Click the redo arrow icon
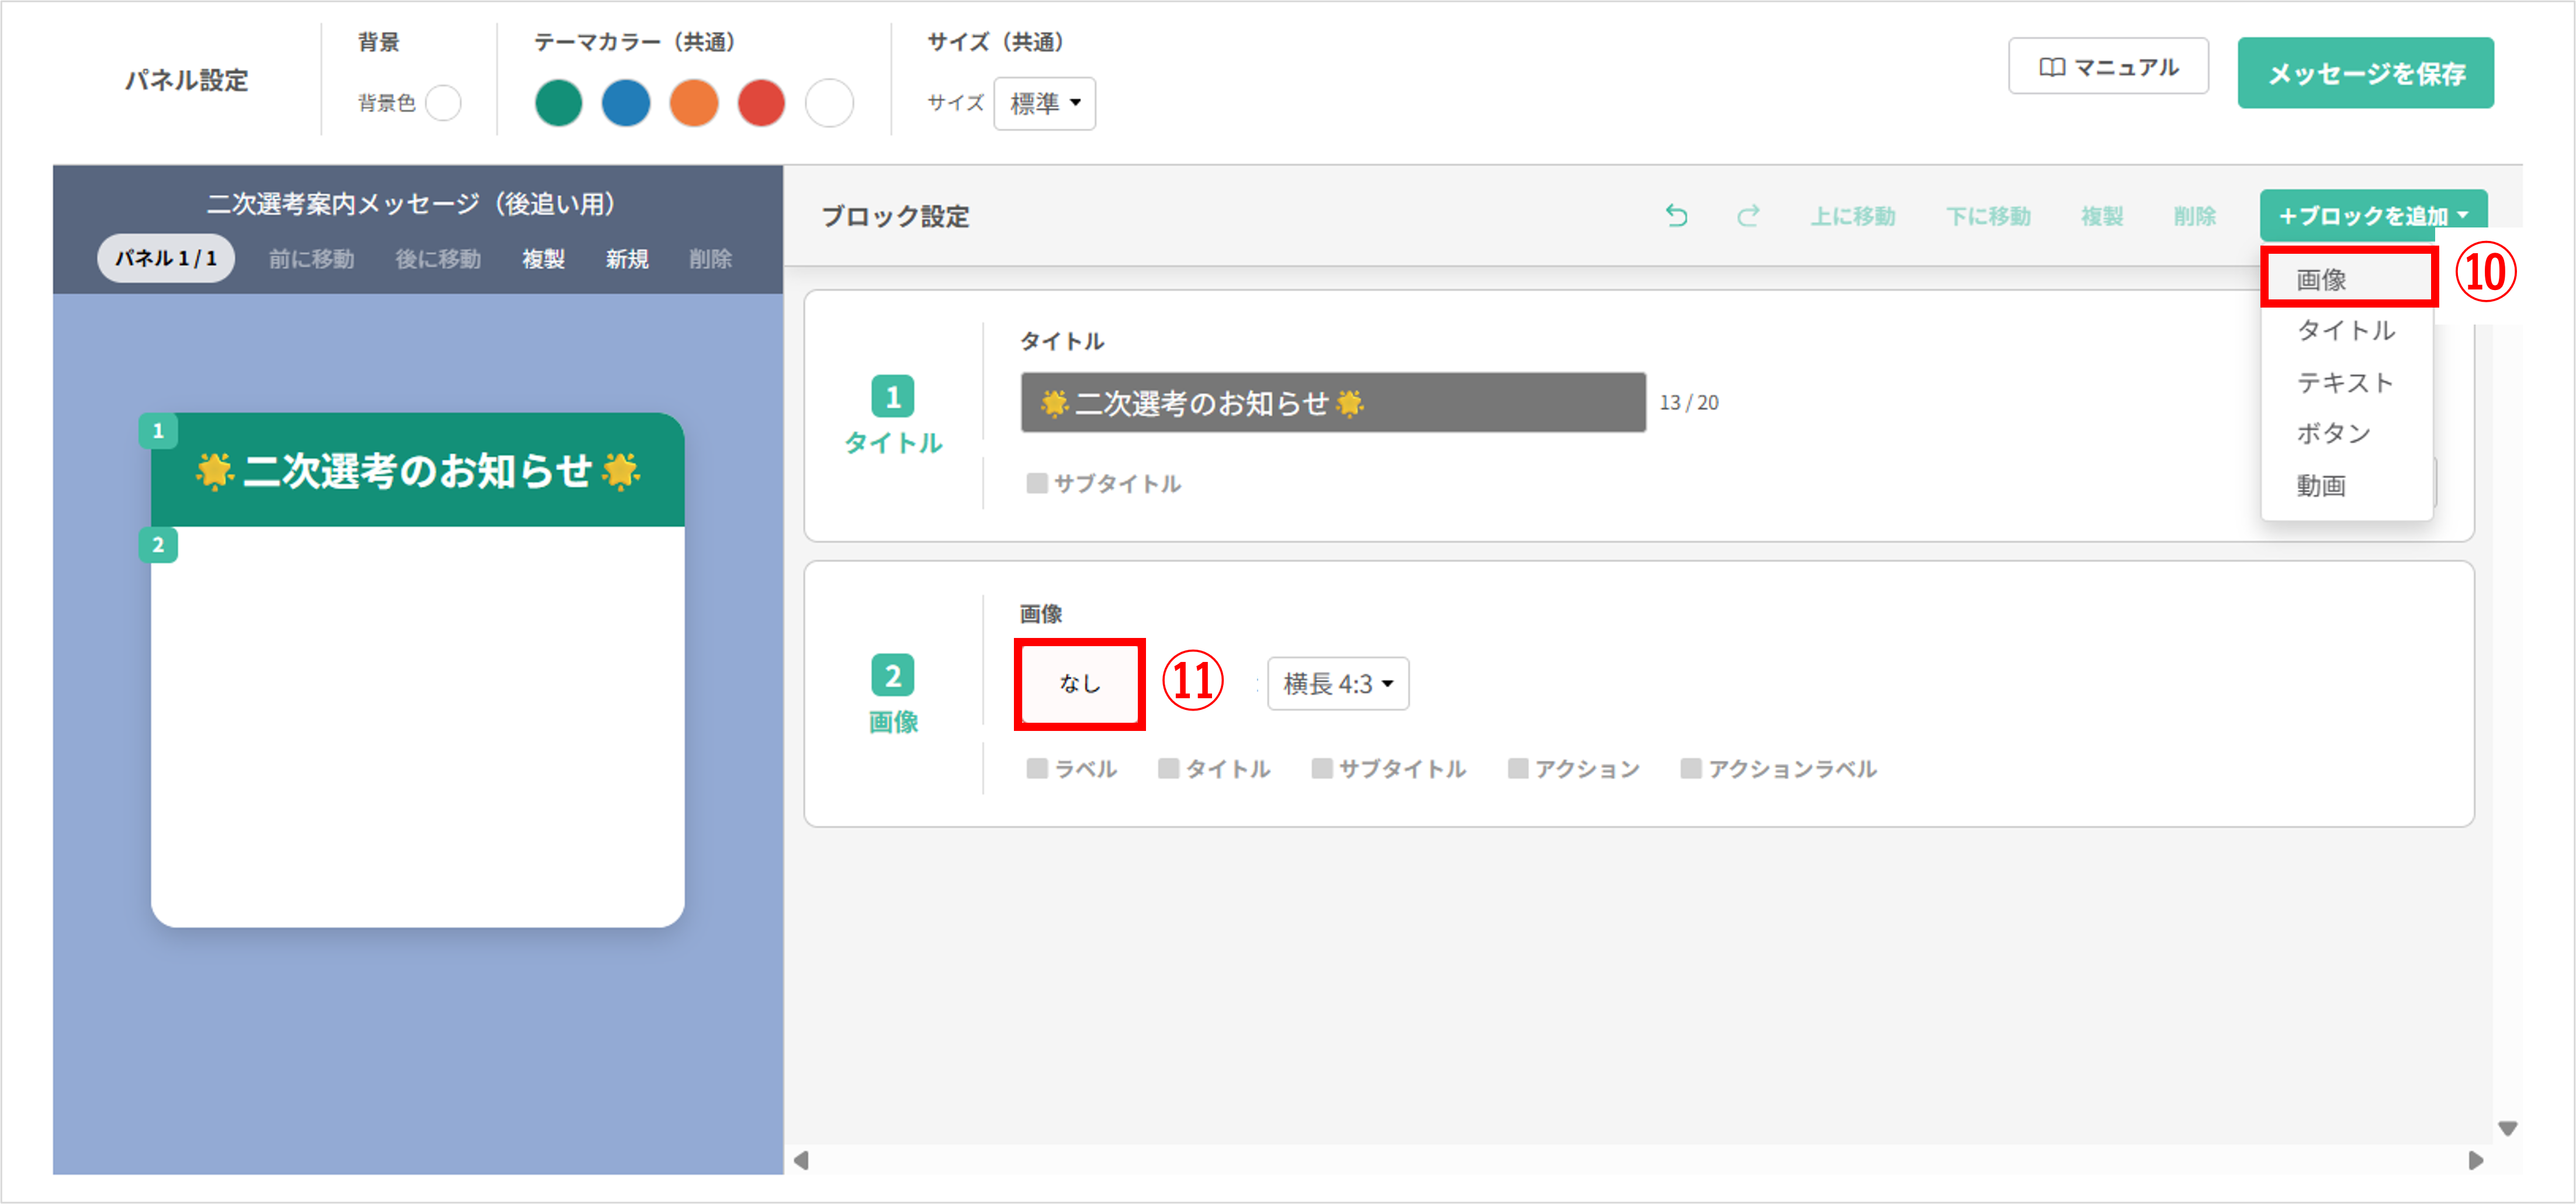The height and width of the screenshot is (1204, 2576). click(1747, 215)
